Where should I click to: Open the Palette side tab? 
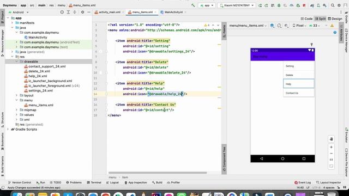pos(224,31)
